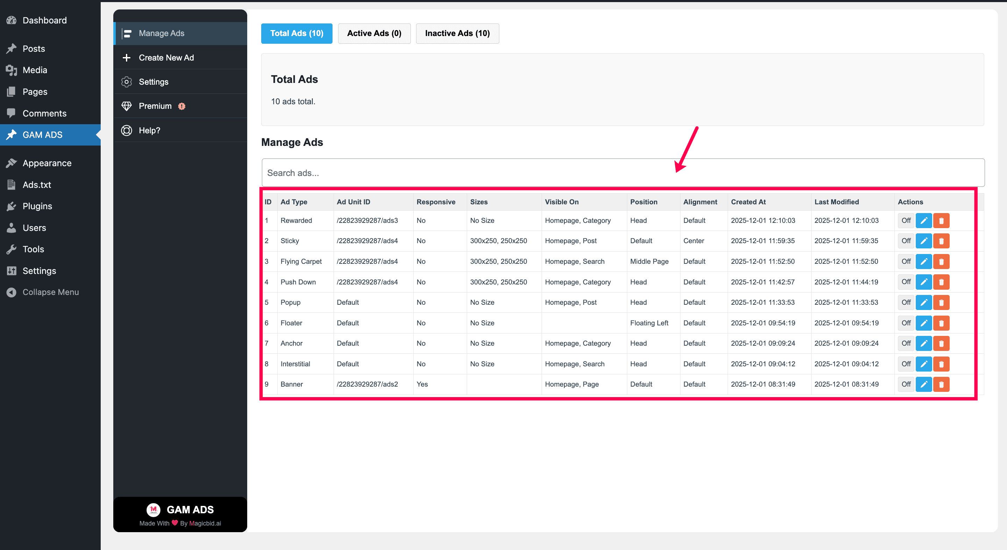Screen dimensions: 1007x550
Task: Toggle the Off switch for Push Down ad
Action: [906, 282]
